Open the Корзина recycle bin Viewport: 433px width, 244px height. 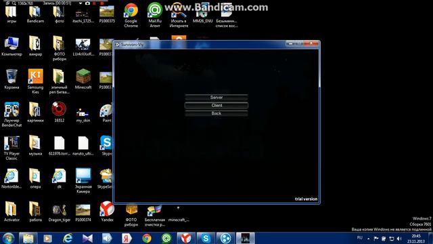coord(12,79)
